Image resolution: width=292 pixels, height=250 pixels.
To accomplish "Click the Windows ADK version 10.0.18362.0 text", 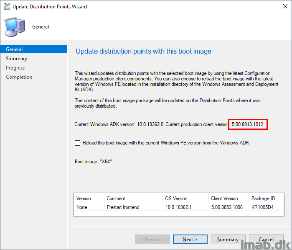I will pyautogui.click(x=150, y=124).
